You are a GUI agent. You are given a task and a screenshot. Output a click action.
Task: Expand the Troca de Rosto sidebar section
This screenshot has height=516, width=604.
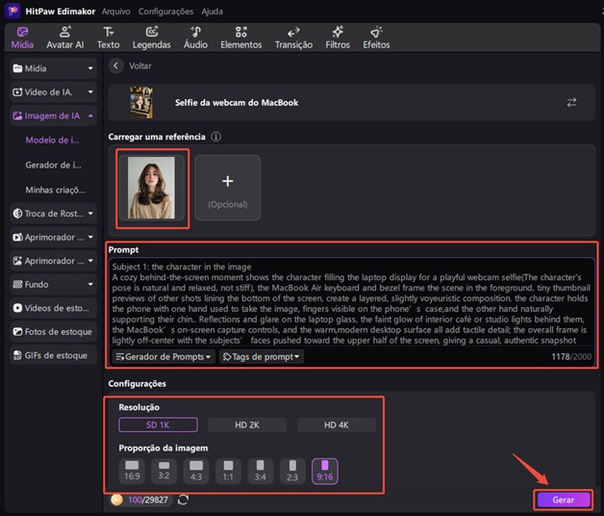(x=53, y=213)
